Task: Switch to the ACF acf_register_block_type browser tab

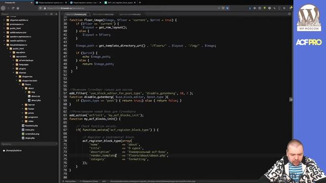Action: (120, 3)
